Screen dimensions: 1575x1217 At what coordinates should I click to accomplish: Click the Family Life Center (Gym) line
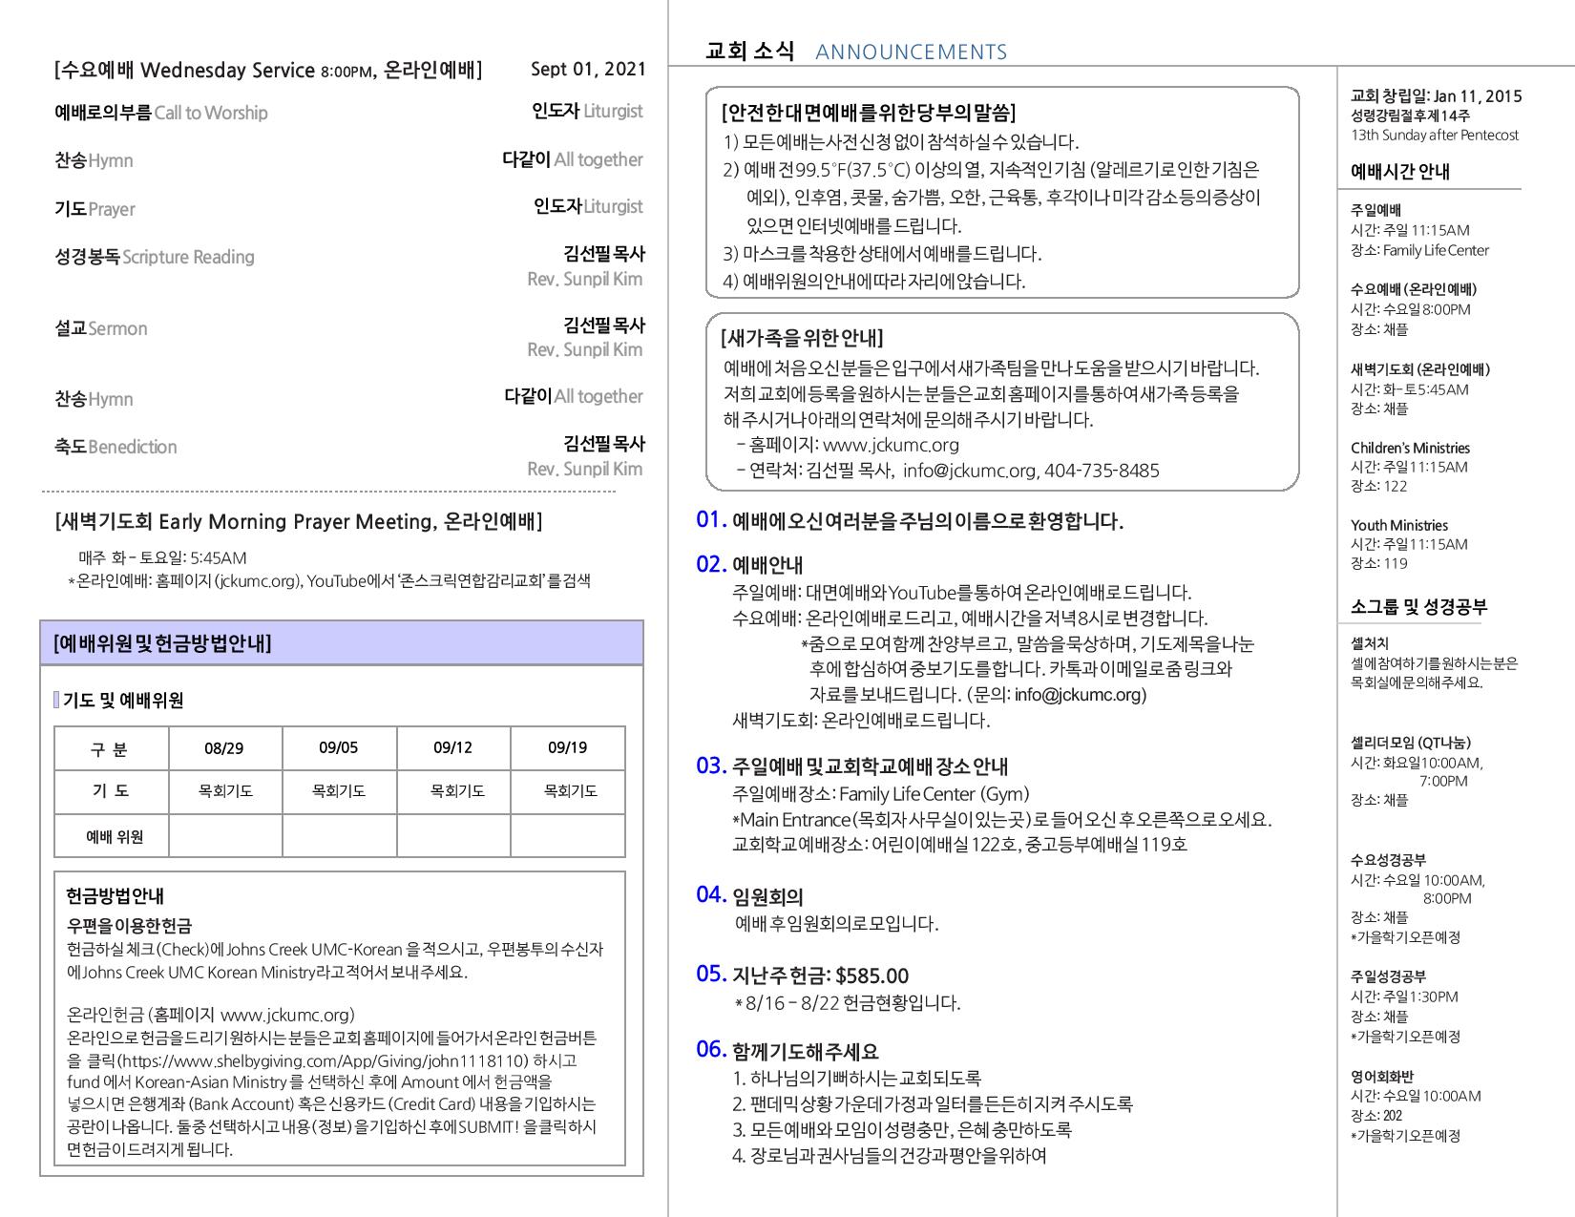881,794
